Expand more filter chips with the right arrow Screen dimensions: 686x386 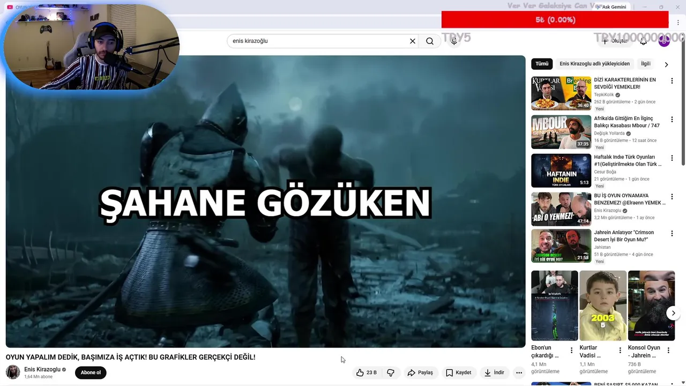pos(666,64)
